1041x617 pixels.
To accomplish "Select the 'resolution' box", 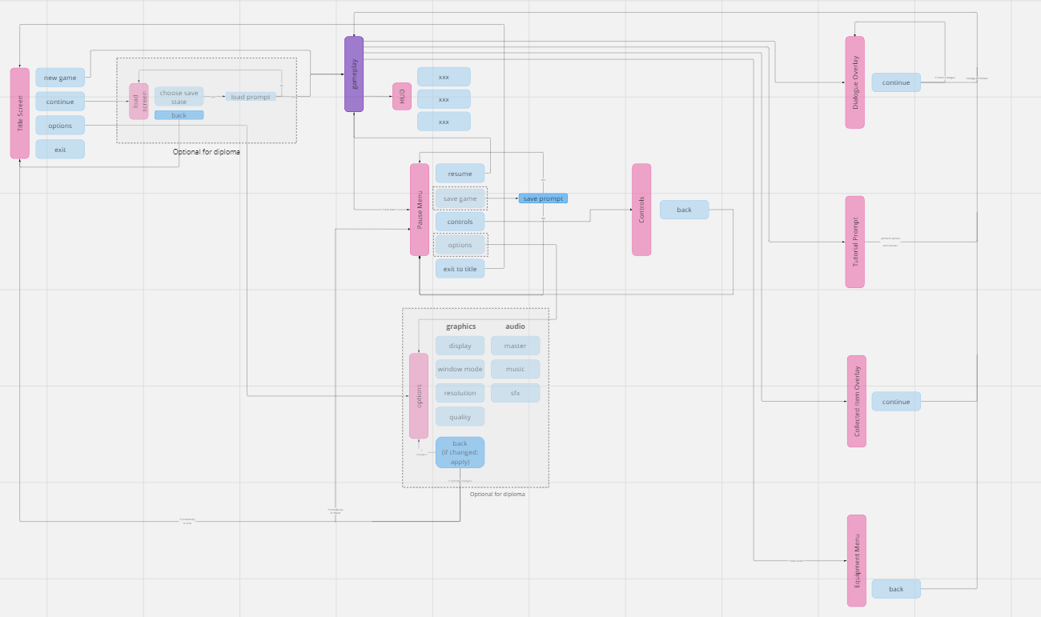I will point(460,393).
